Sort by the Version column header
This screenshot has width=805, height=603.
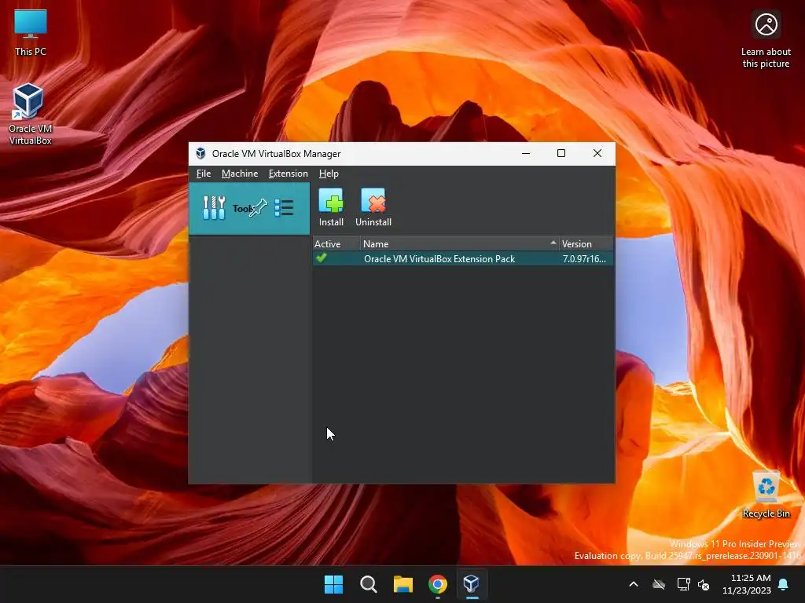586,243
